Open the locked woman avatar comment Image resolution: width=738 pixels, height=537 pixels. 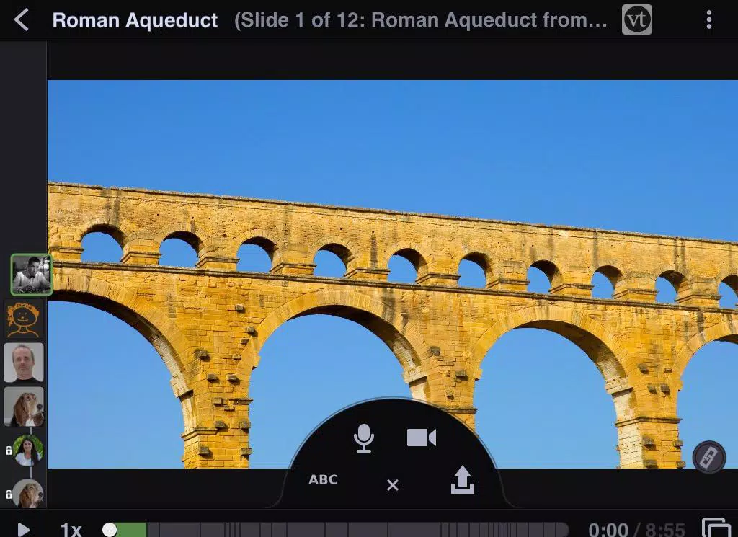(x=28, y=451)
